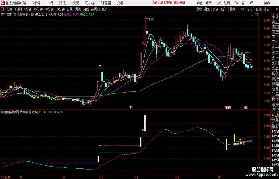This screenshot has height=179, width=279.
Task: Click the MA10: 6.54 indicator label
Action: tap(56, 14)
